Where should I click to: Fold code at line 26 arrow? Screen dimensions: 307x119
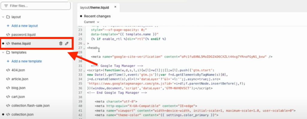click(84, 44)
